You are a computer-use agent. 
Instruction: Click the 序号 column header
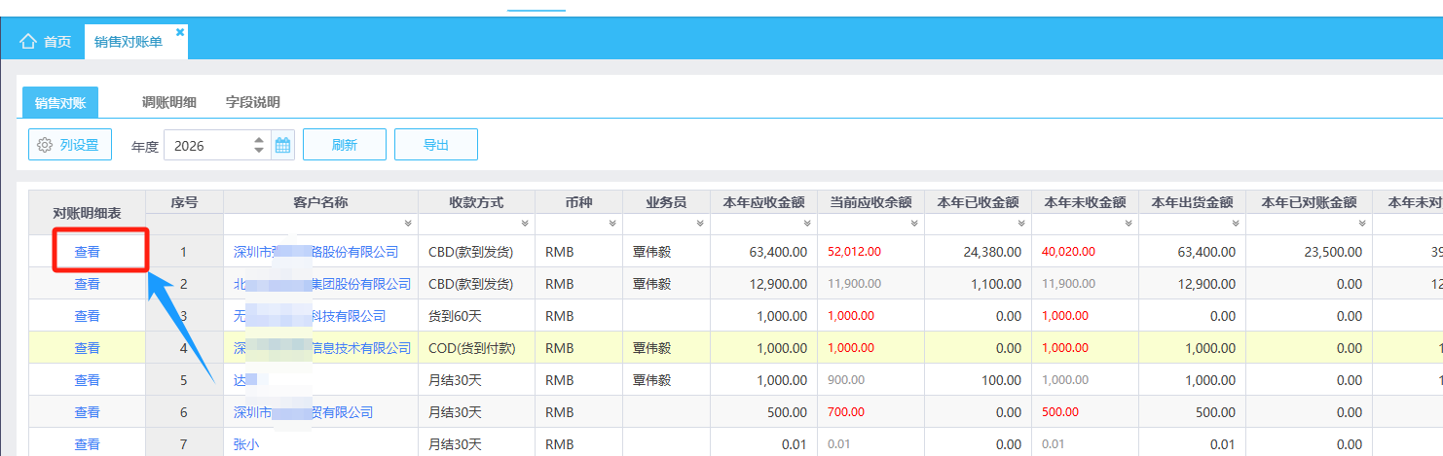tap(184, 202)
